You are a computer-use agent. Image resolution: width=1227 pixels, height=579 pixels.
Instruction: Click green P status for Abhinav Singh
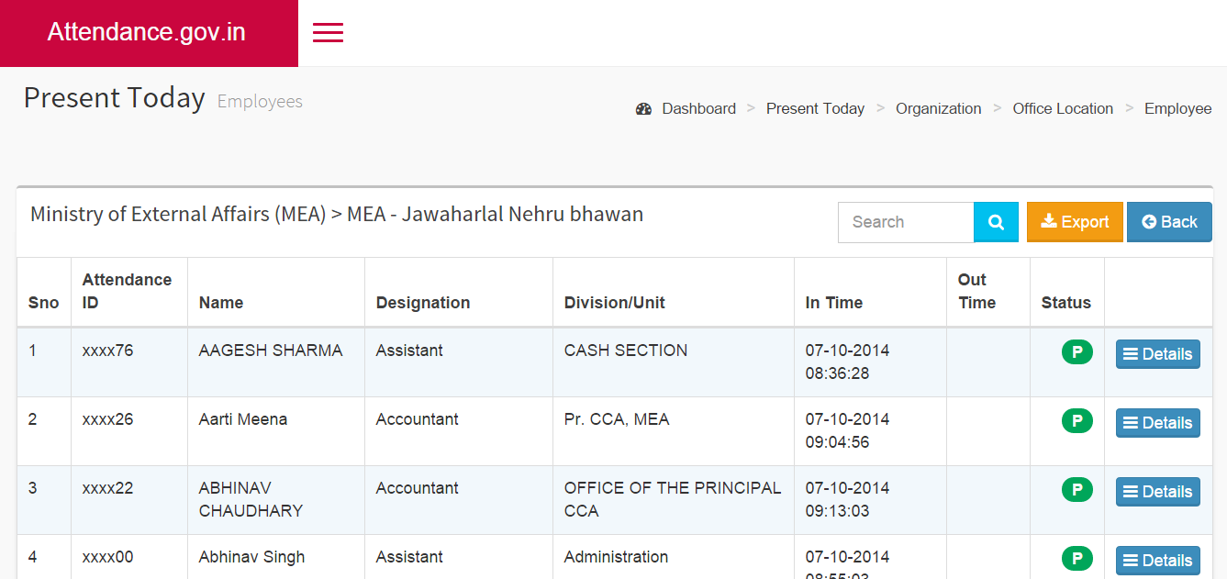pos(1077,558)
